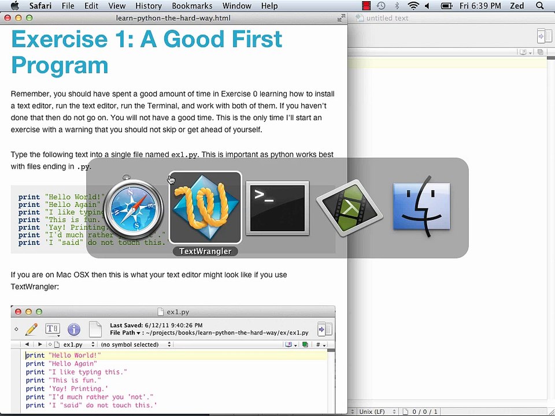Click the pencil icon in the ex1.py screenshot

tap(31, 329)
